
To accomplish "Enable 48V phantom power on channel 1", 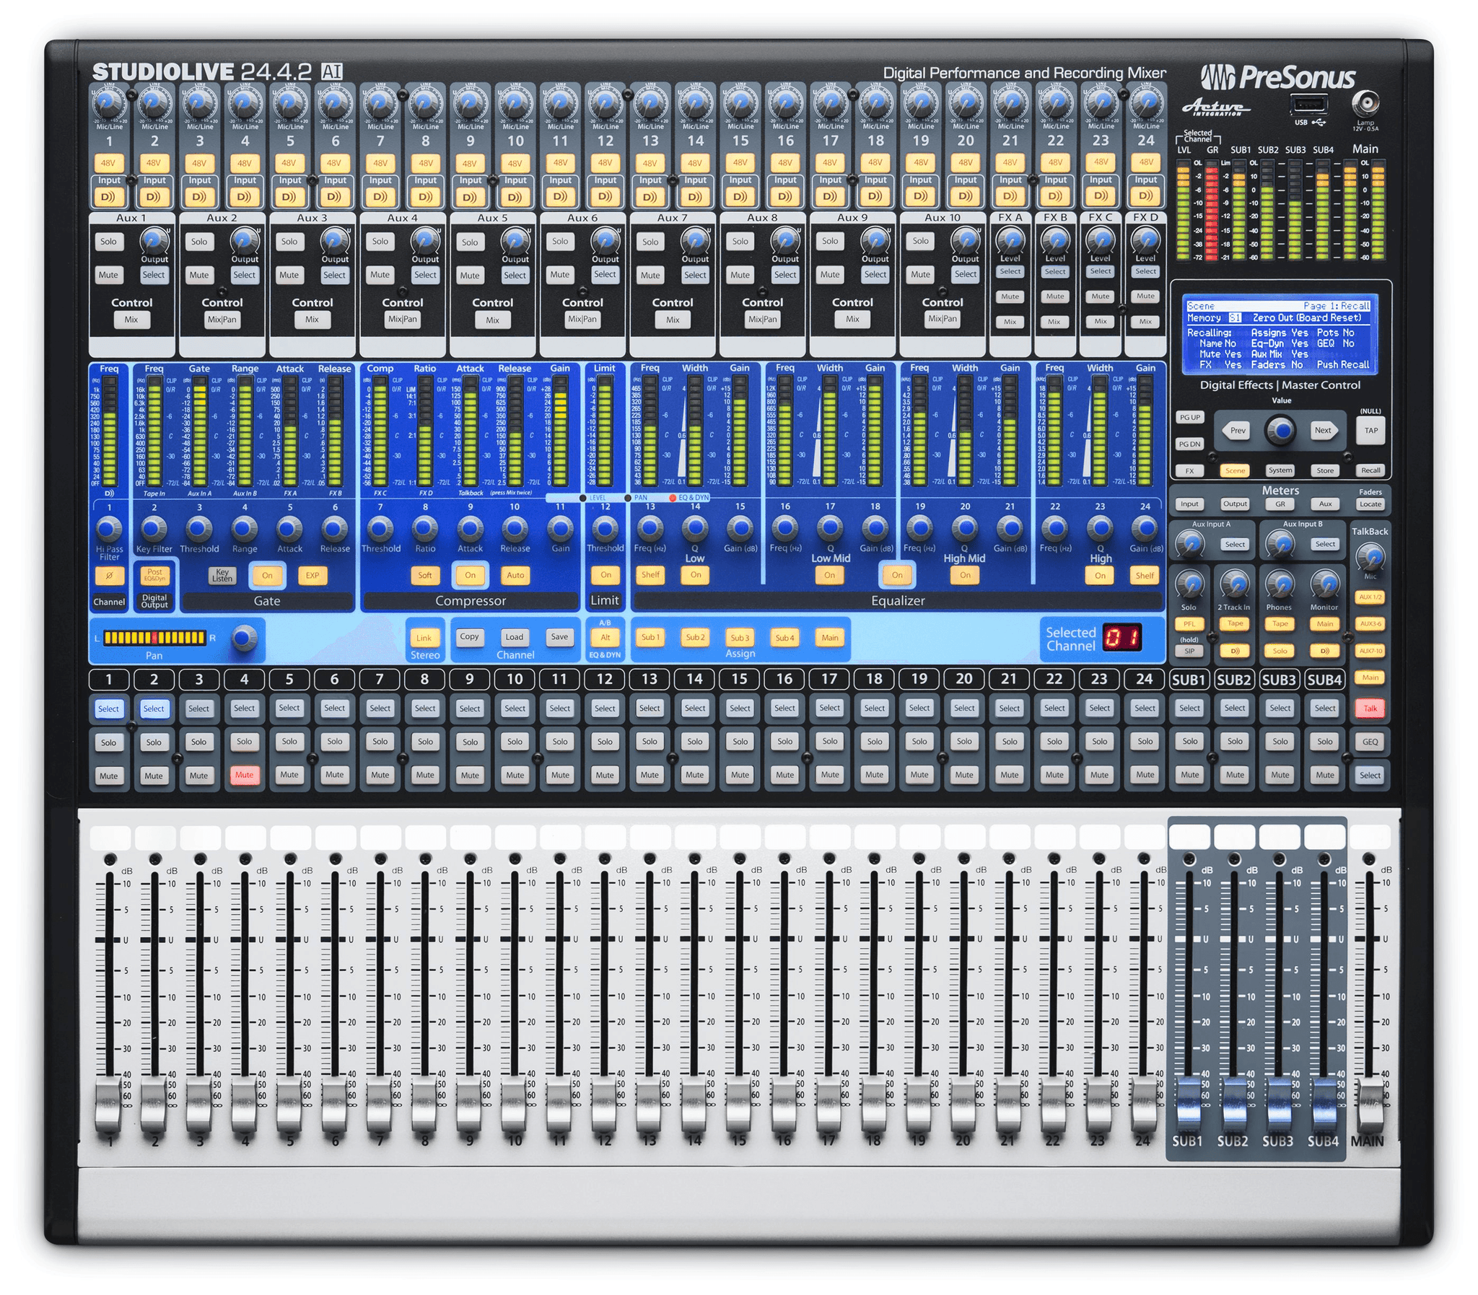I will (109, 162).
